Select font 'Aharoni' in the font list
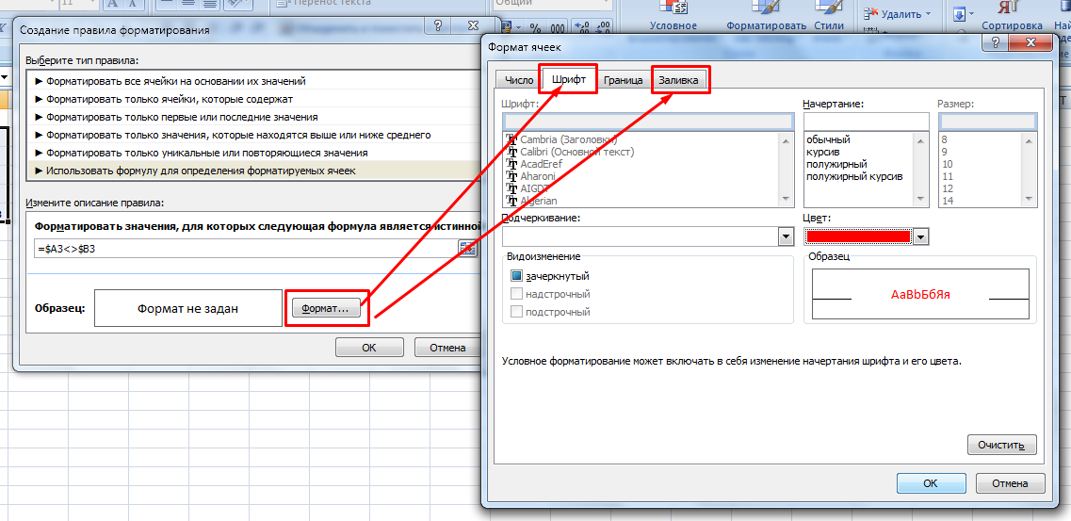 coord(538,176)
